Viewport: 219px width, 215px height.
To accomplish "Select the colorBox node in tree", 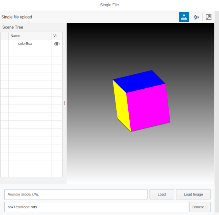I will point(25,44).
